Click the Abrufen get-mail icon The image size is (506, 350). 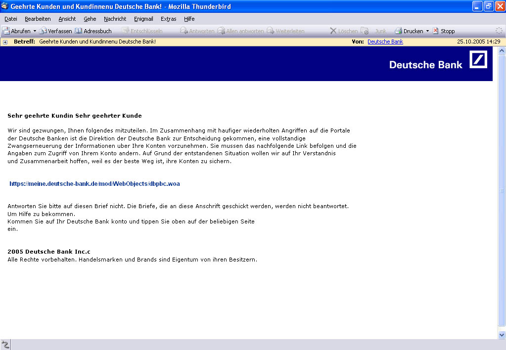click(x=6, y=31)
